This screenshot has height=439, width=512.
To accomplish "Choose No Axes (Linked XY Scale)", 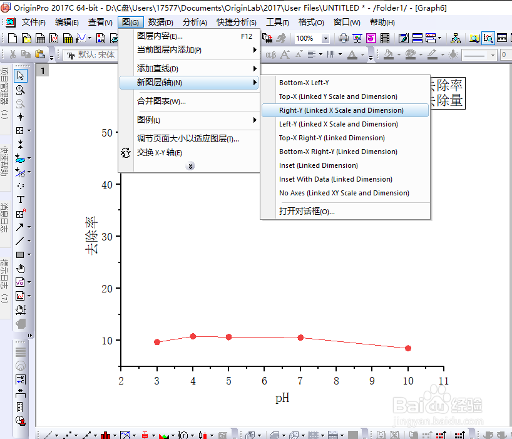I will (x=345, y=193).
